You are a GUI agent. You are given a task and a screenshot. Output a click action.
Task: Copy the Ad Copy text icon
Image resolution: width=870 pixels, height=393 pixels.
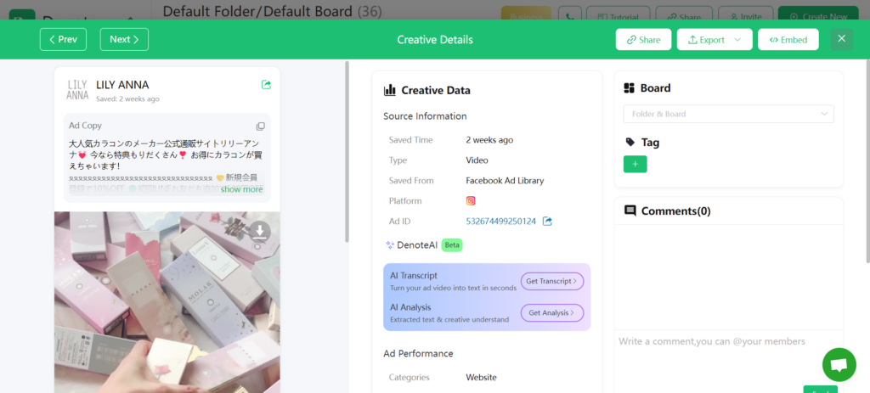260,126
